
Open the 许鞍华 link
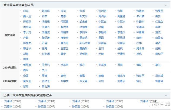pyautogui.click(x=140, y=22)
